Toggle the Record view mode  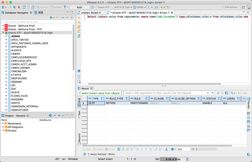point(79,139)
